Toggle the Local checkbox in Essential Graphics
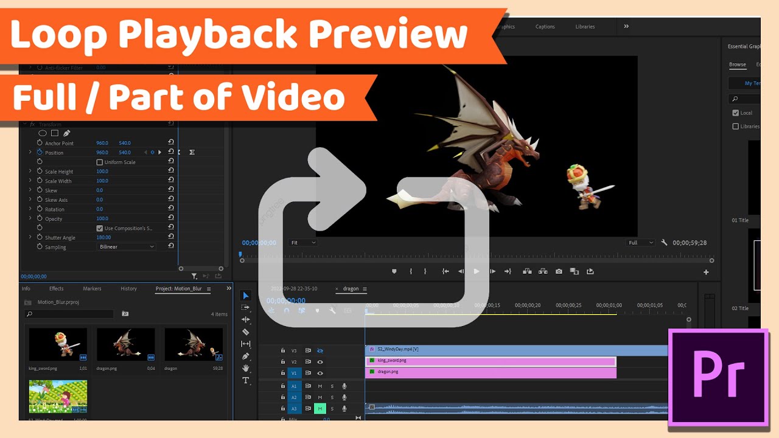 click(735, 113)
